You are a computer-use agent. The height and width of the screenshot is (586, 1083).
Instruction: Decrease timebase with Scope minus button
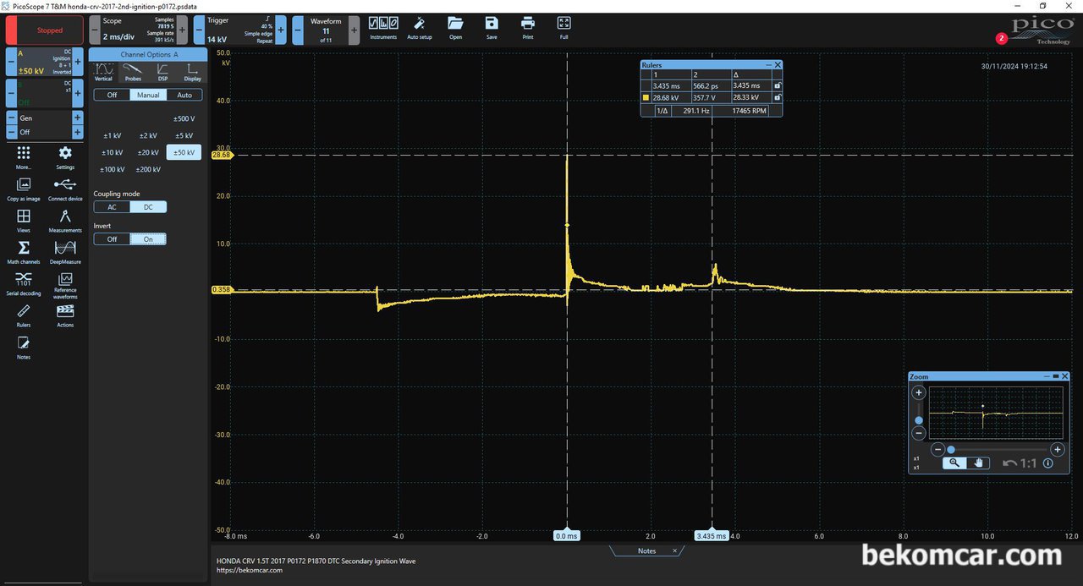94,30
